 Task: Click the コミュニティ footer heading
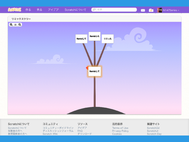tap(50, 124)
